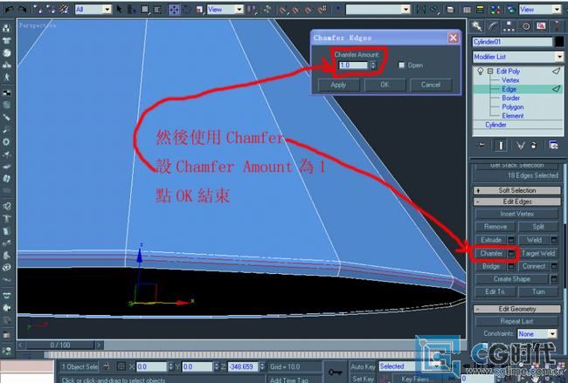Click the Select and Move tool icon

click(x=174, y=10)
